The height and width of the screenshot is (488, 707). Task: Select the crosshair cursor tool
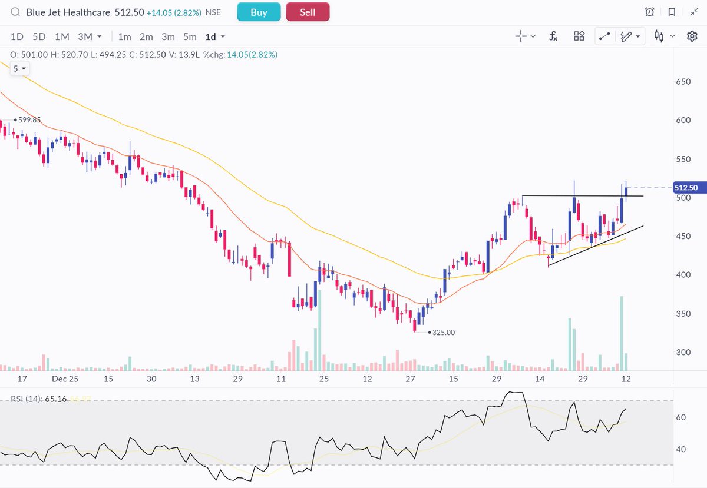click(x=521, y=36)
